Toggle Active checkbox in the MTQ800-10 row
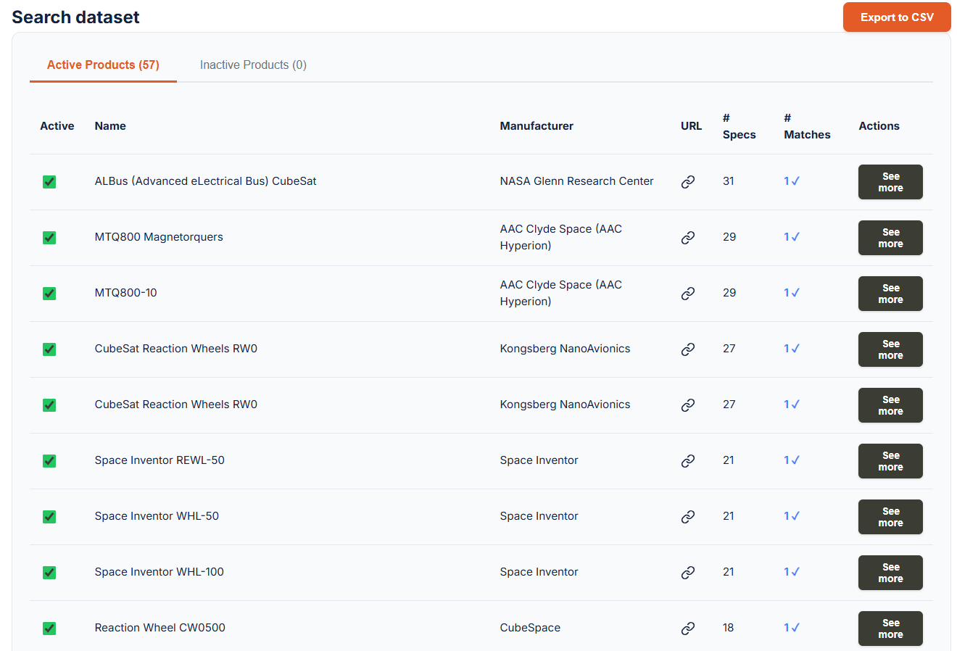The image size is (957, 651). (49, 294)
